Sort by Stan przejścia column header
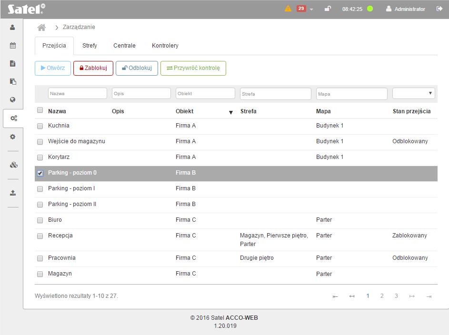449x335 pixels. [411, 111]
